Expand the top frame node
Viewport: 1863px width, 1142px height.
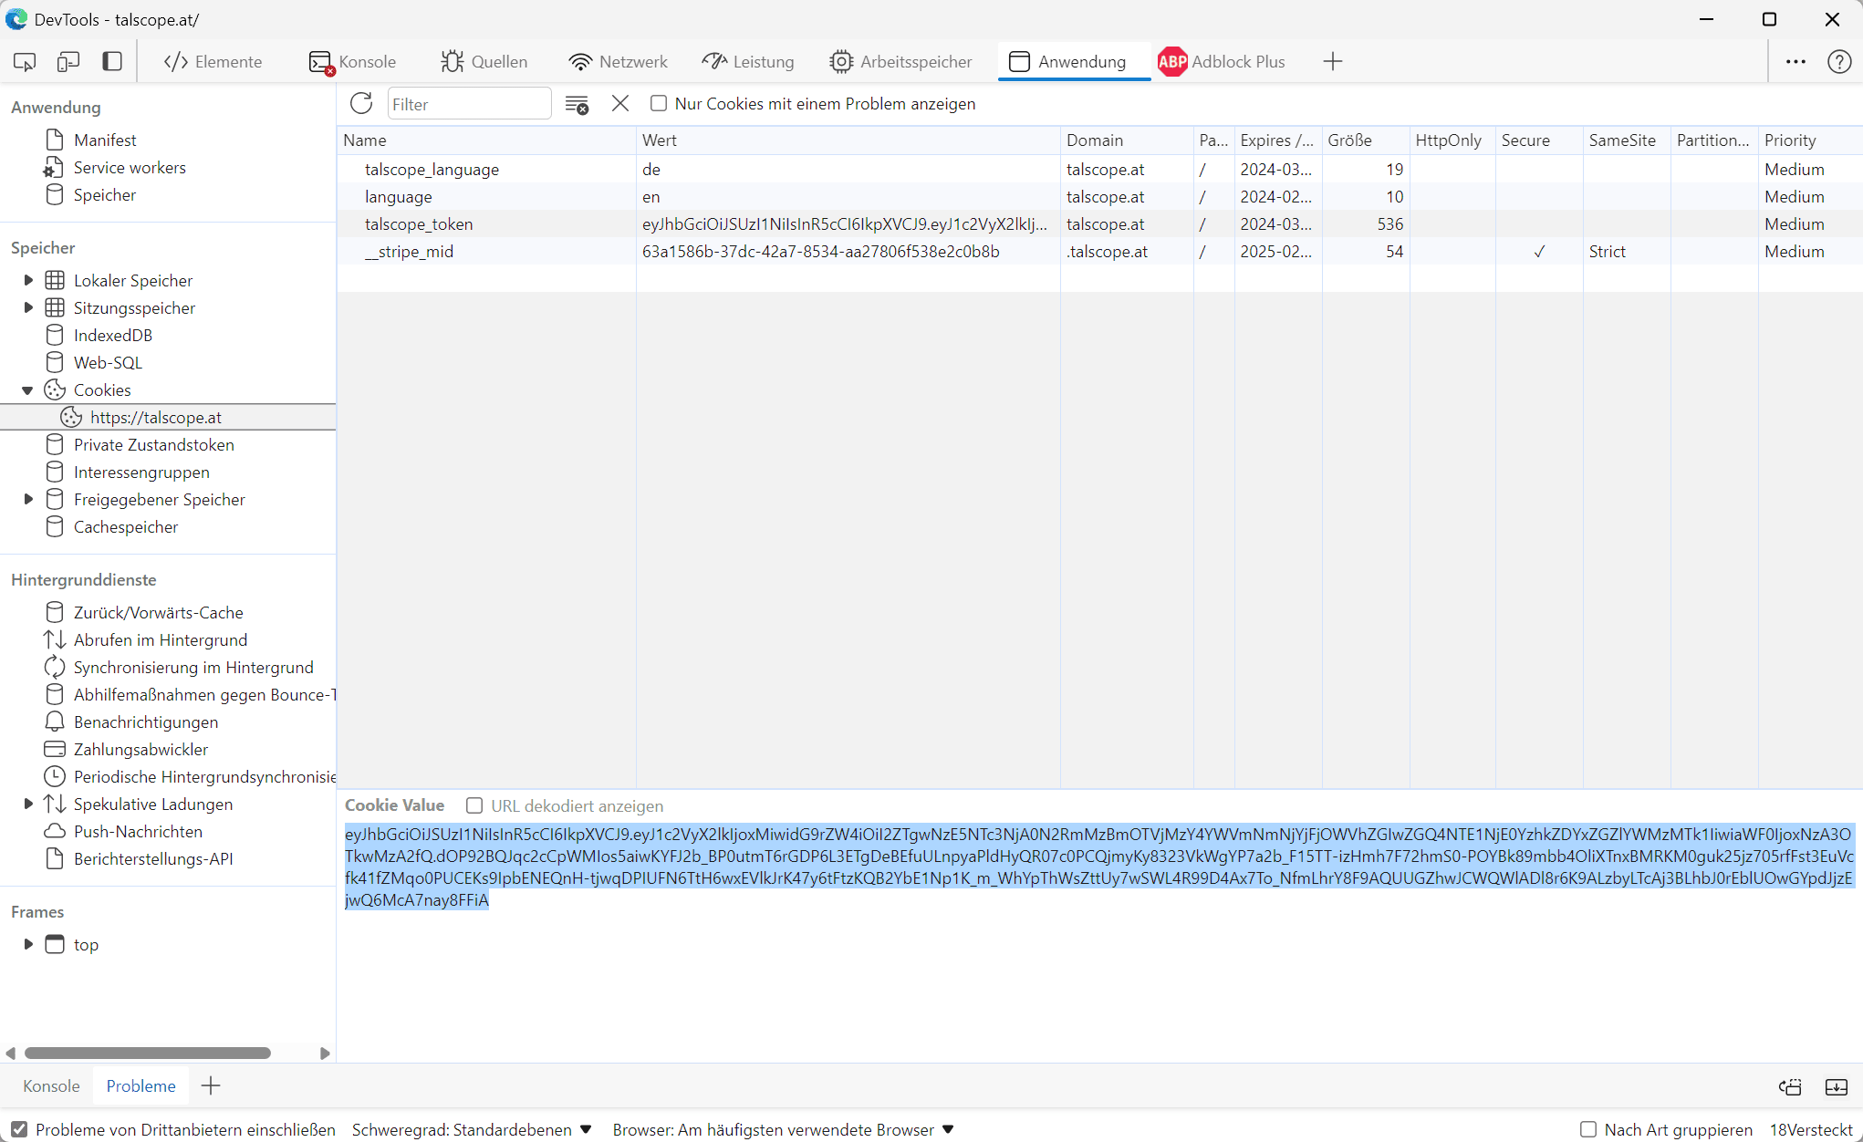28,944
